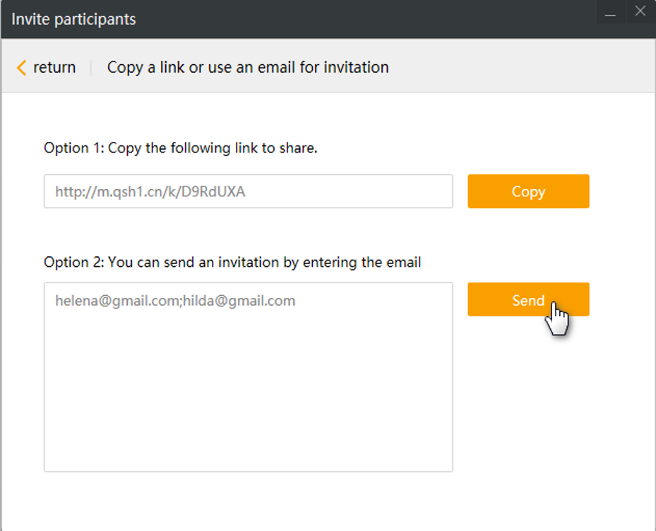Click the invitation link text field

pyautogui.click(x=248, y=191)
